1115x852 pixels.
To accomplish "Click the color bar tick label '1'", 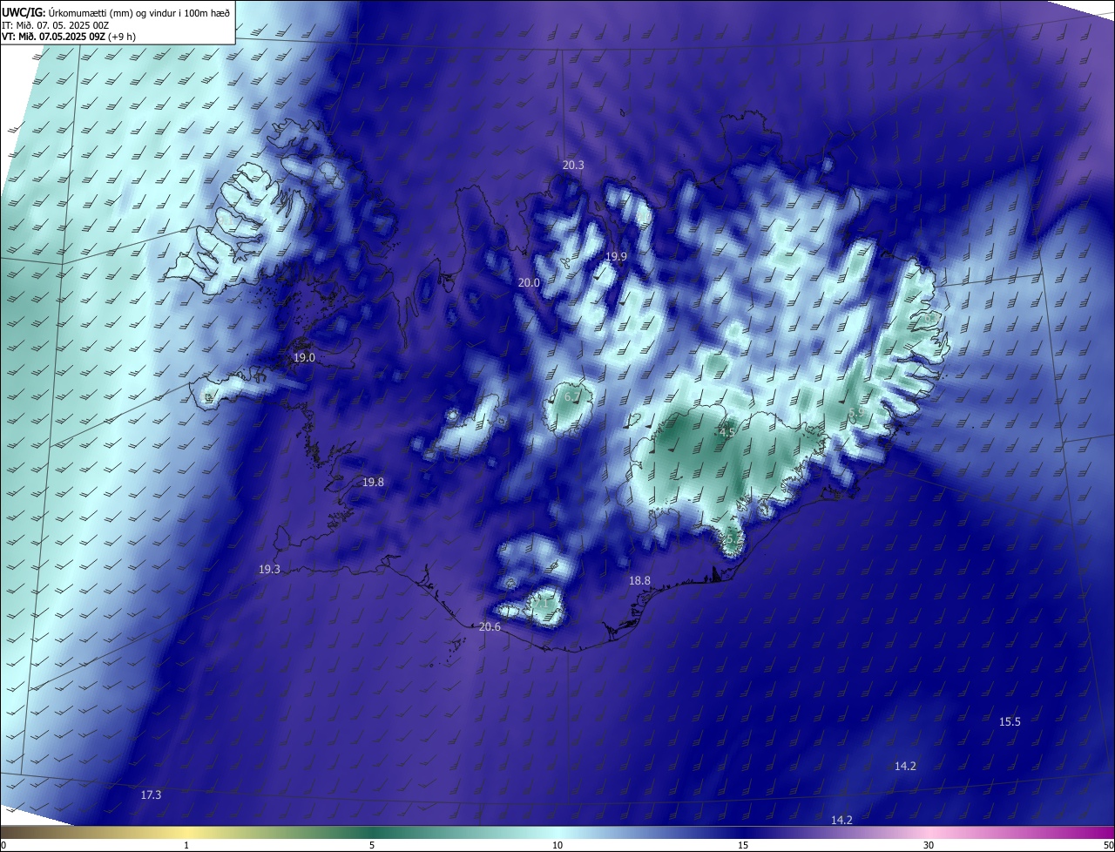I will click(186, 845).
